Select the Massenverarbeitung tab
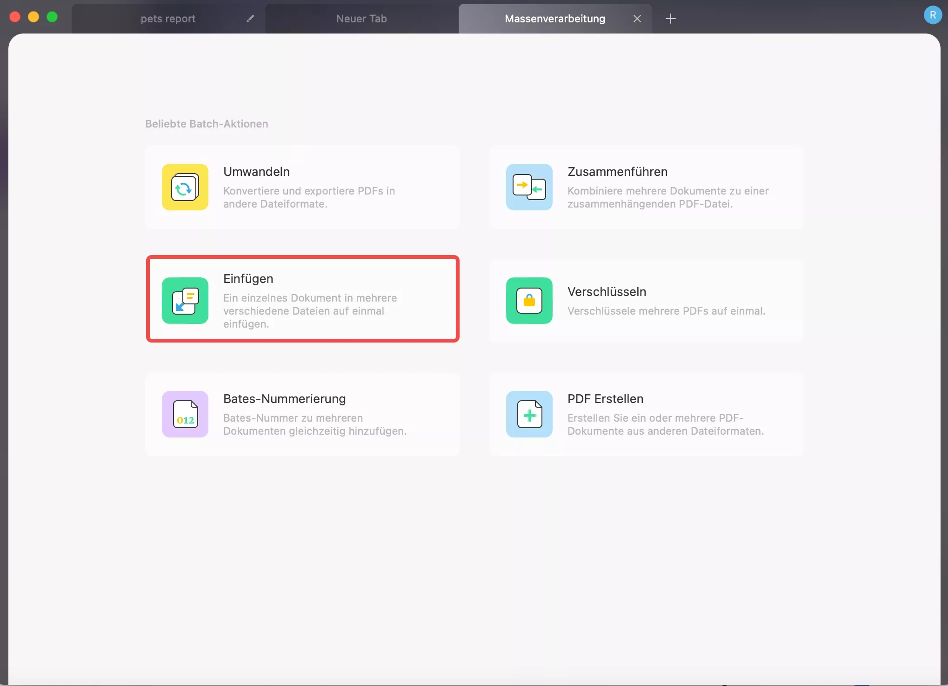The height and width of the screenshot is (686, 948). (x=555, y=19)
